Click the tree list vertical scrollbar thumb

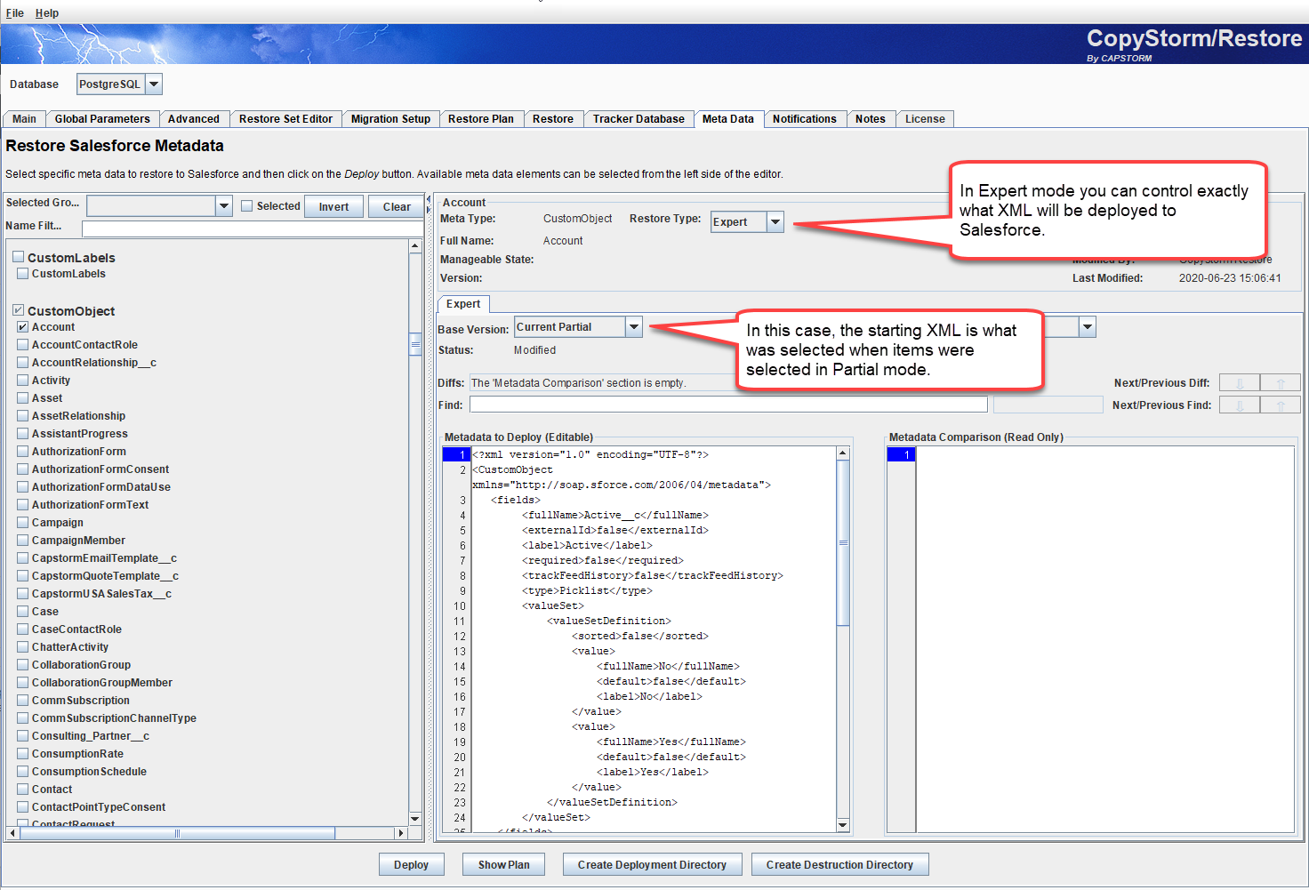[415, 343]
